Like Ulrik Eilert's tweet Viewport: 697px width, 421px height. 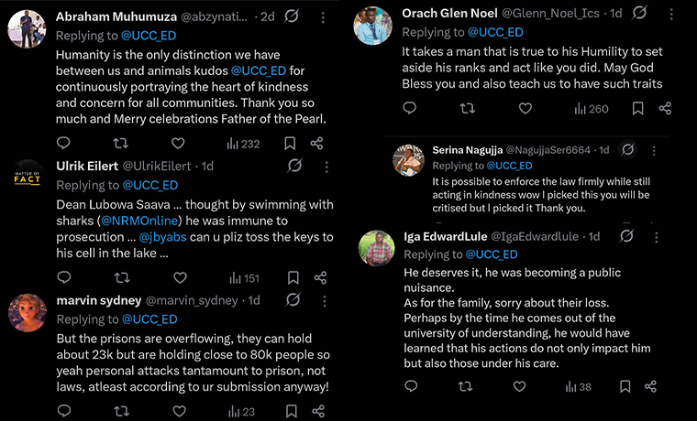tap(180, 277)
